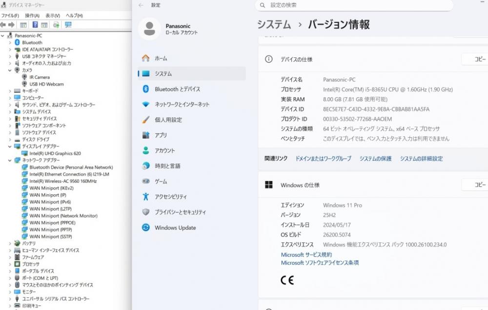Open 操作(A) menu in Device Manager
The image size is (488, 310).
[32, 16]
